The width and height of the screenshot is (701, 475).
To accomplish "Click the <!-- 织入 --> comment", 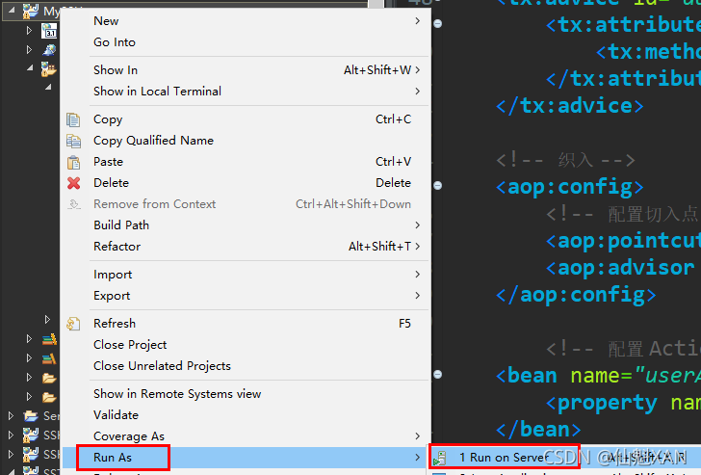I will 565,160.
